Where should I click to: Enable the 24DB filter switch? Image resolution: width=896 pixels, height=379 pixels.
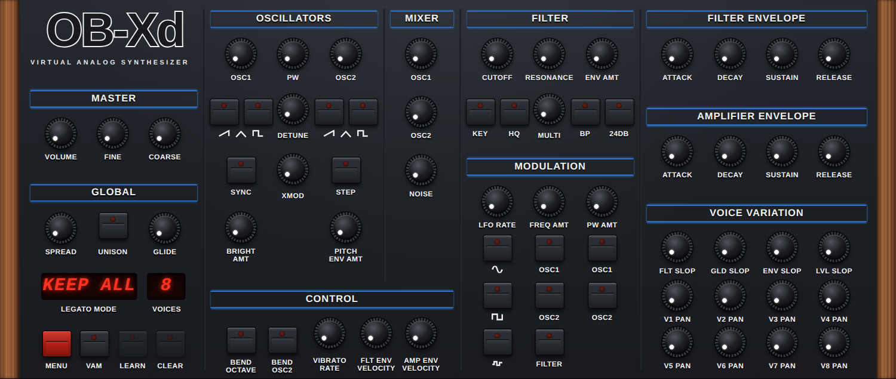[x=619, y=112]
